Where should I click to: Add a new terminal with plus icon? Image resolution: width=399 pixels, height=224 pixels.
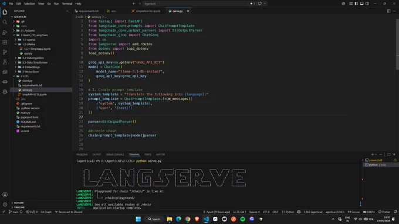click(372, 154)
